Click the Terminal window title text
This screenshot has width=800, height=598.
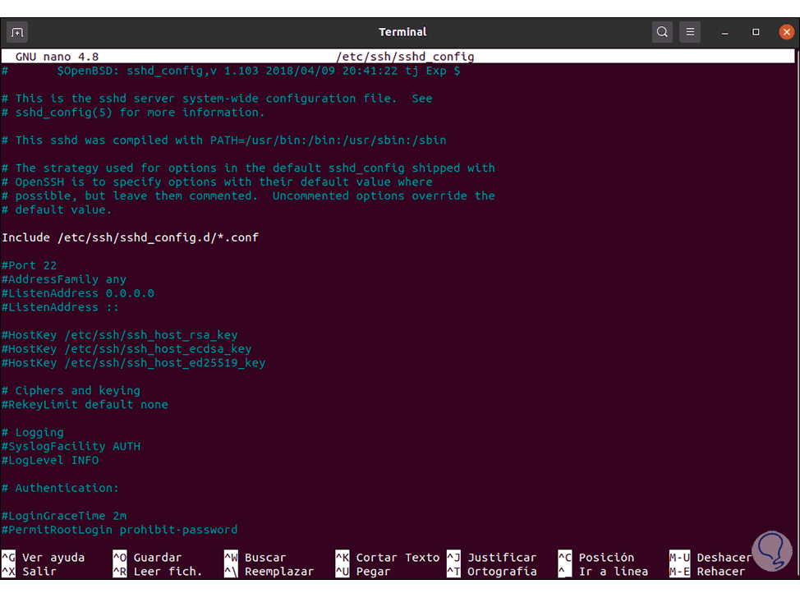[x=402, y=32]
